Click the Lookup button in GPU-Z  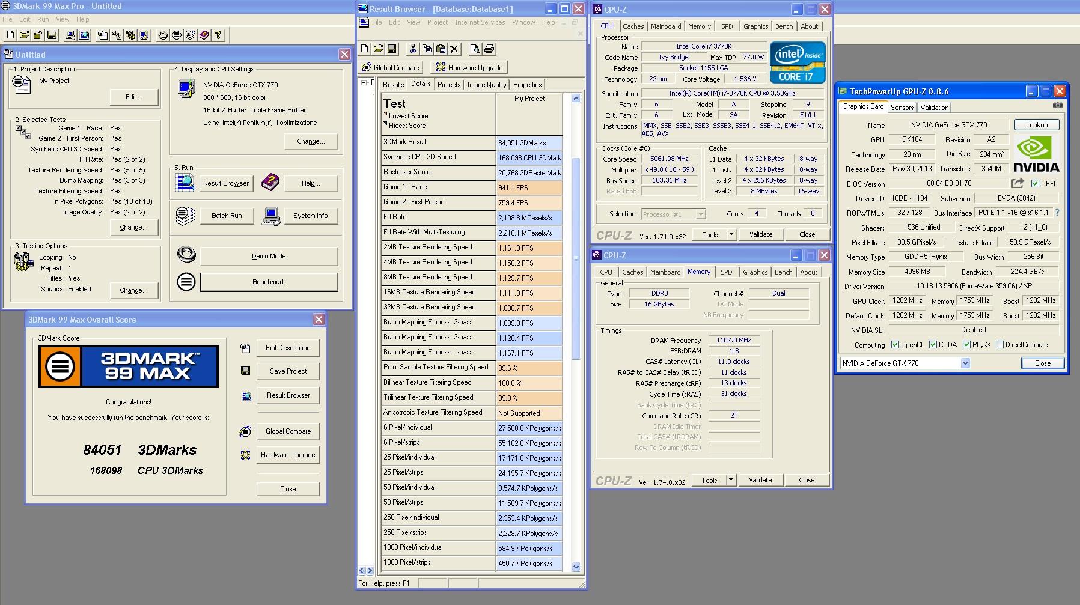(1037, 125)
